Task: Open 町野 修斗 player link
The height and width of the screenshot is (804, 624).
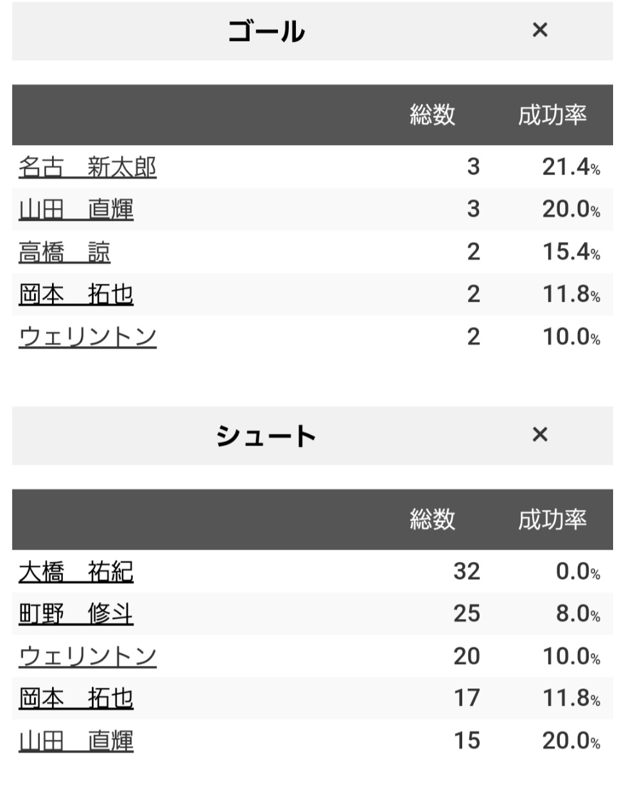Action: 76,614
